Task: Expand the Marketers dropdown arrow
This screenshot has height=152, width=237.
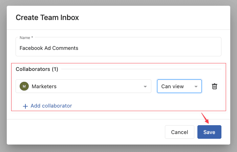Action: pyautogui.click(x=145, y=87)
